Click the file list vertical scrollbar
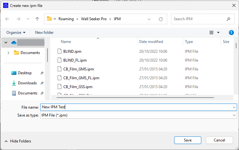The height and width of the screenshot is (150, 239). point(236,46)
